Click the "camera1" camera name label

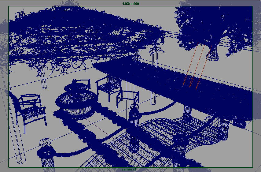pos(129,170)
